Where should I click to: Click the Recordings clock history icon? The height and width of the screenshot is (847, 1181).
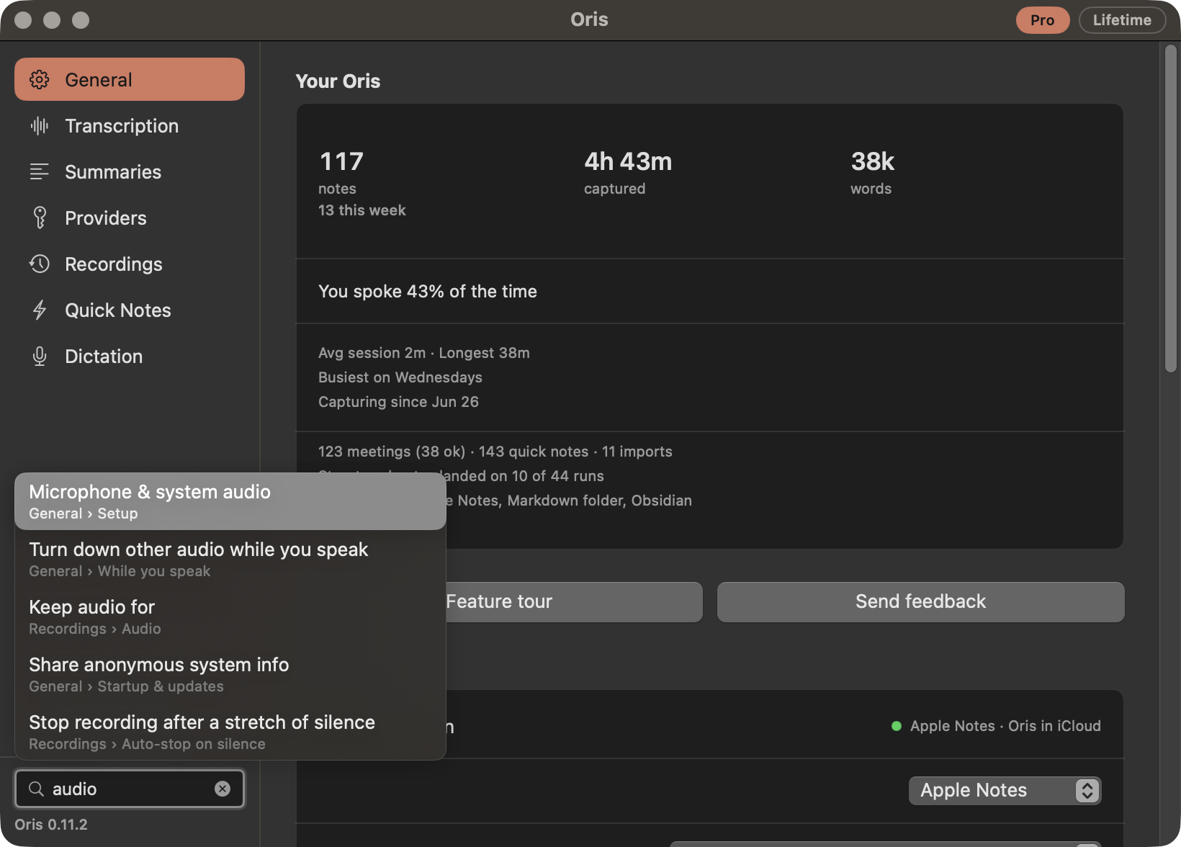pyautogui.click(x=40, y=264)
